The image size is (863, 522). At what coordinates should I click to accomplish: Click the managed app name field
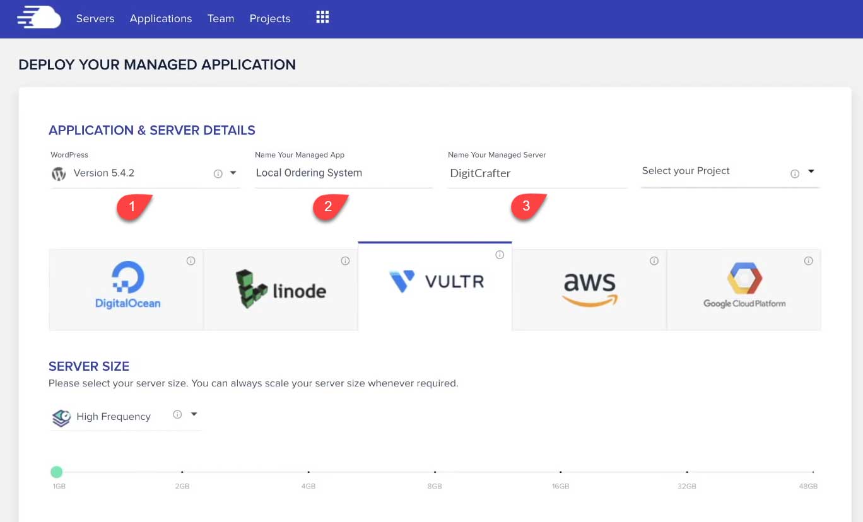pyautogui.click(x=343, y=173)
